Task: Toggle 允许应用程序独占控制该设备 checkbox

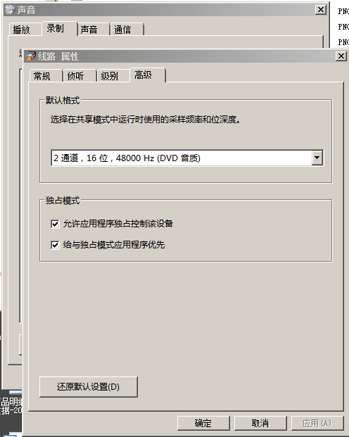Action: 55,224
